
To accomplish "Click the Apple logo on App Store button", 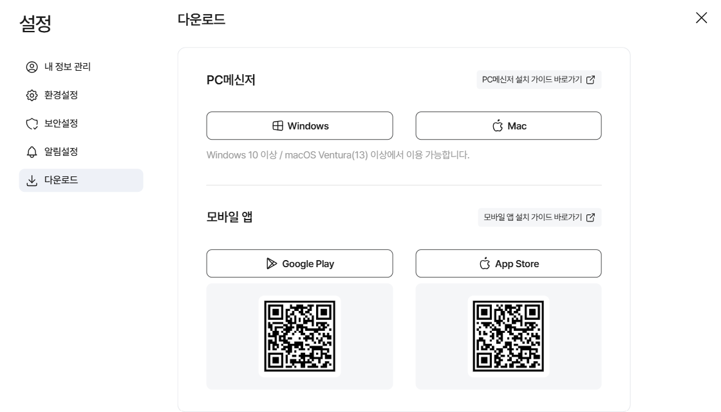I will point(485,263).
